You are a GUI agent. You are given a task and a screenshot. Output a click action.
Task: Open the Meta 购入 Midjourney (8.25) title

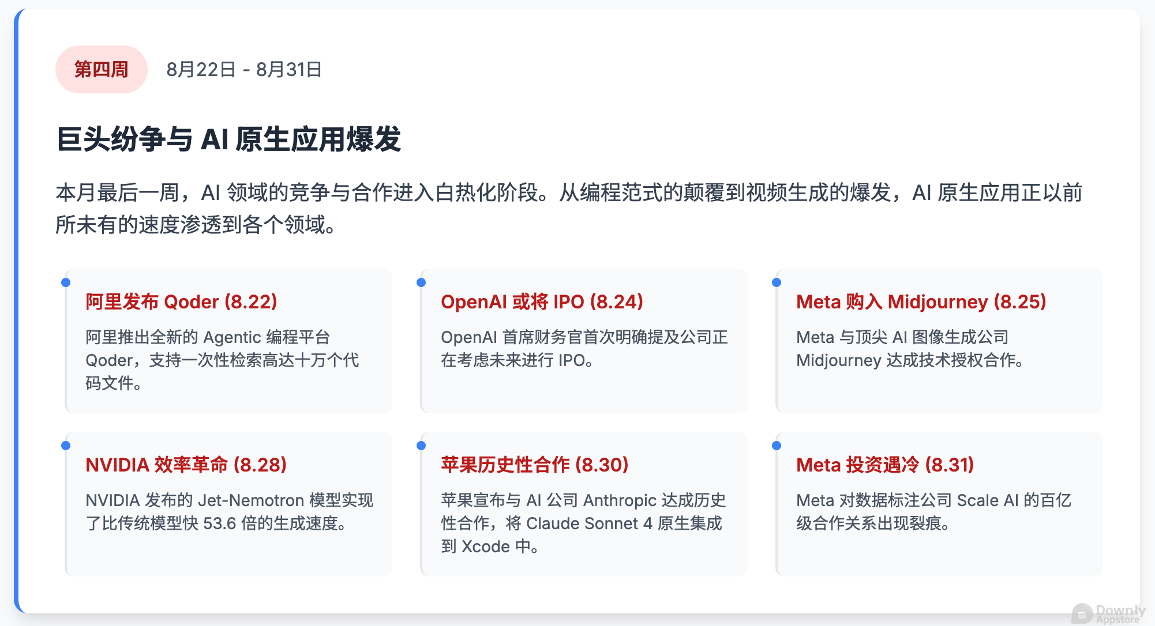(921, 301)
